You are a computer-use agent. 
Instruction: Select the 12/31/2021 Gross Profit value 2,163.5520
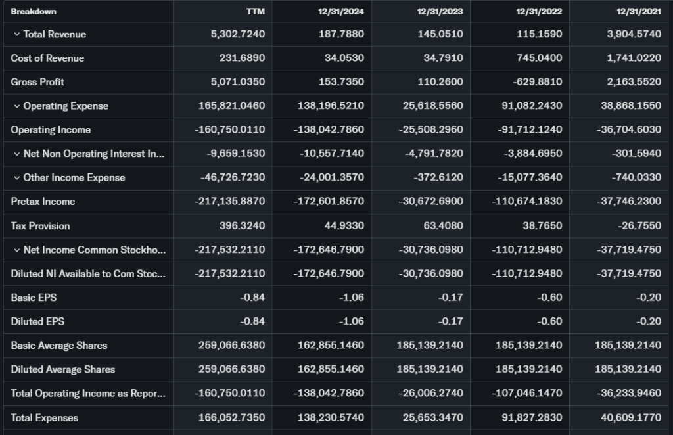[634, 82]
